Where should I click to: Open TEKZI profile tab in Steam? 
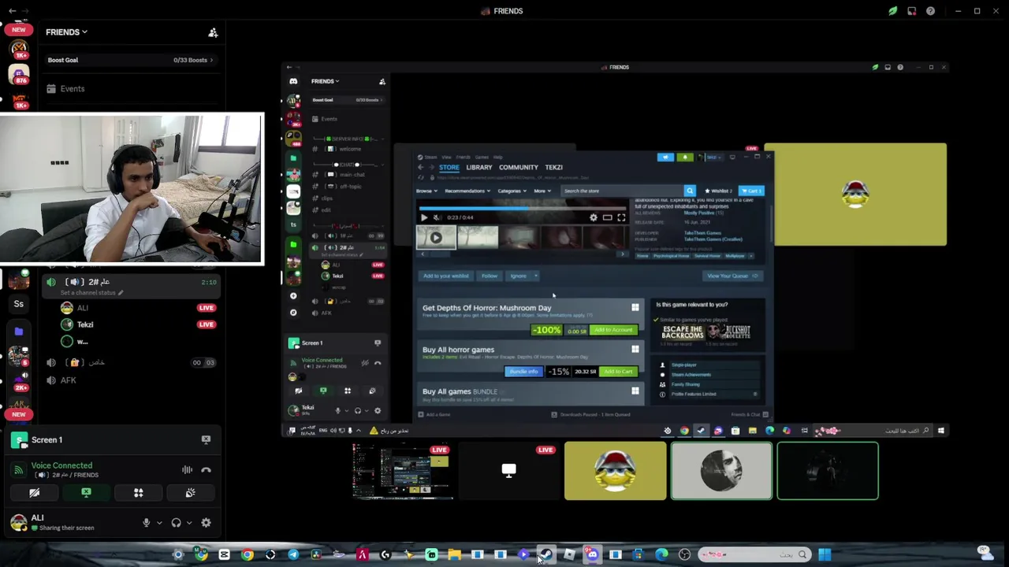553,167
